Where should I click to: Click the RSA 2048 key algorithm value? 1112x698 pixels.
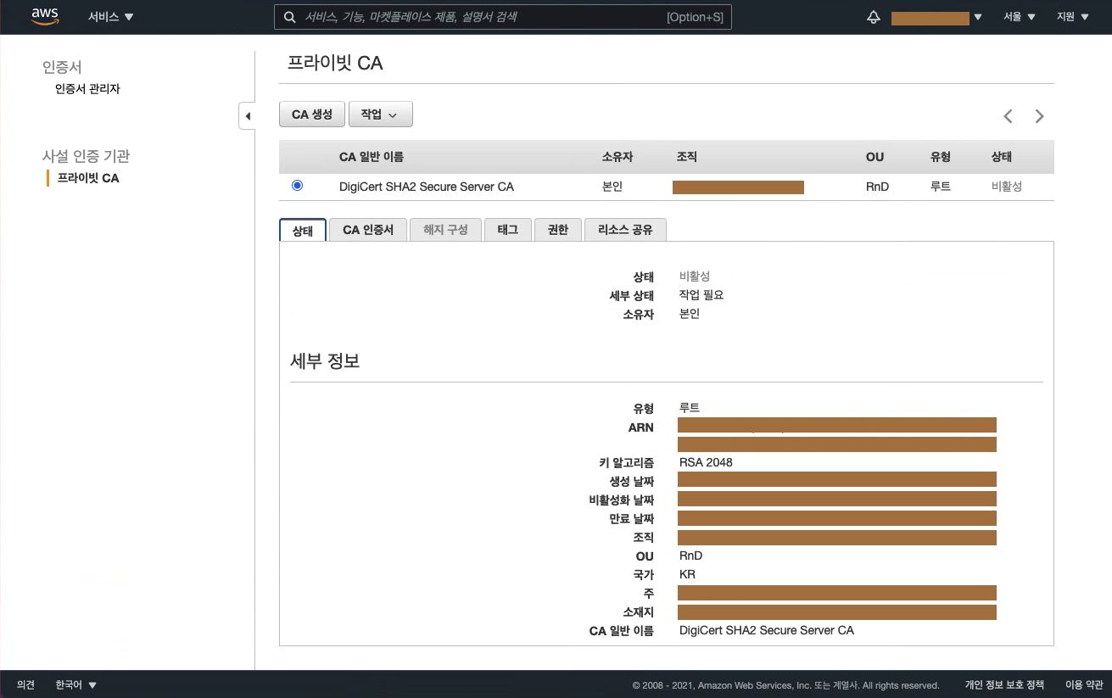[x=706, y=462]
